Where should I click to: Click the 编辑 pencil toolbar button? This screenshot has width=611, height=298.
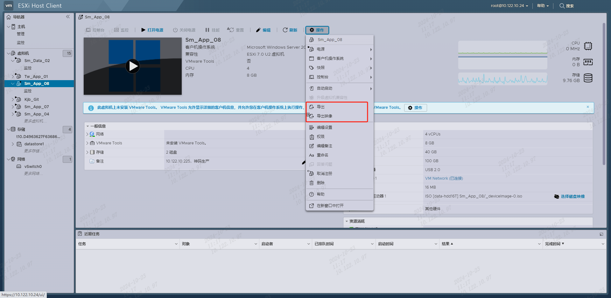(x=263, y=30)
